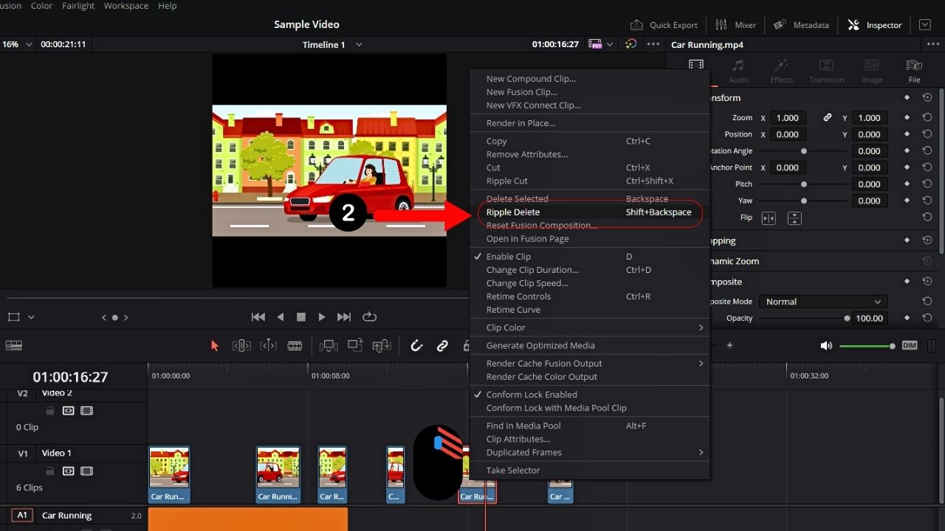This screenshot has height=531, width=945.
Task: Activate the Blade edit mode tool
Action: click(x=295, y=345)
